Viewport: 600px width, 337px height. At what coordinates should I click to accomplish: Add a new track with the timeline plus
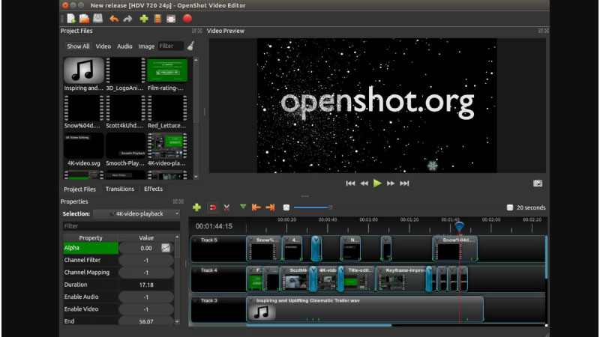197,207
